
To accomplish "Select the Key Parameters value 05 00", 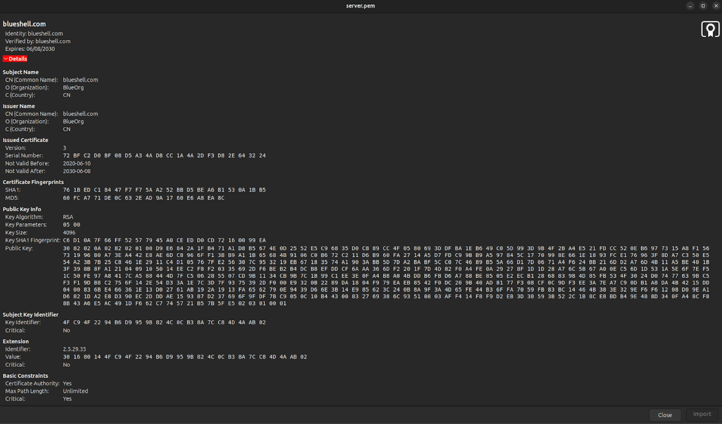I will click(72, 225).
